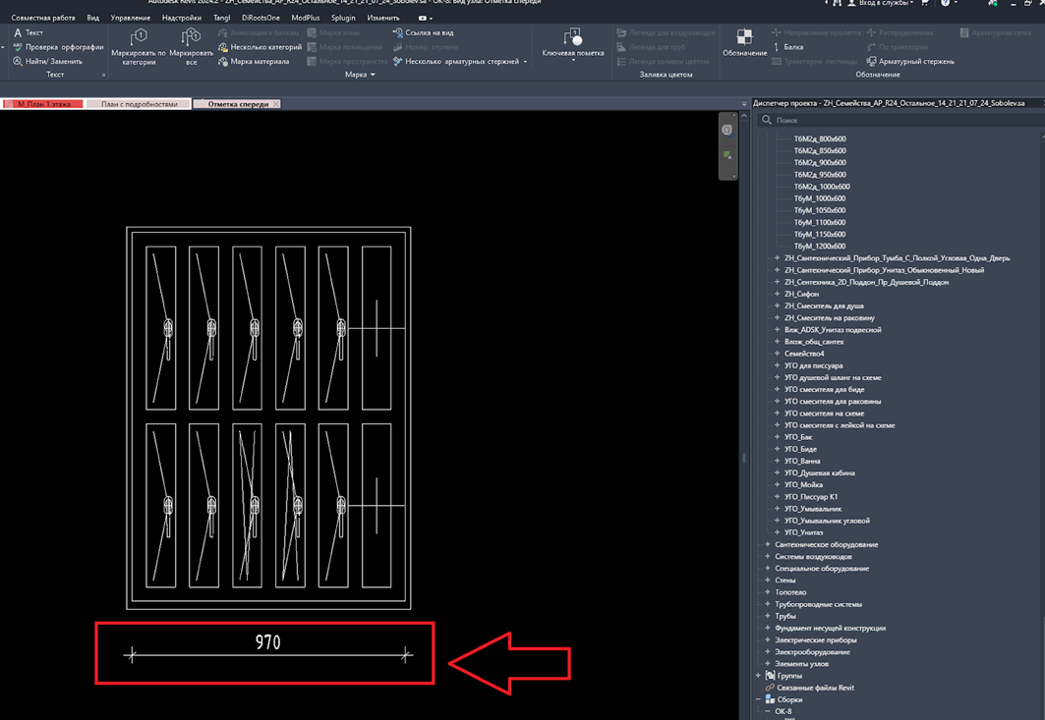Select Несколько арматурных стержней tool

click(456, 61)
